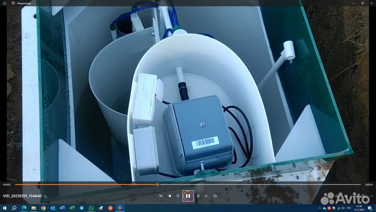This screenshot has height=212, width=376.
Task: Open Microsoft Word from taskbar
Action: point(62,208)
